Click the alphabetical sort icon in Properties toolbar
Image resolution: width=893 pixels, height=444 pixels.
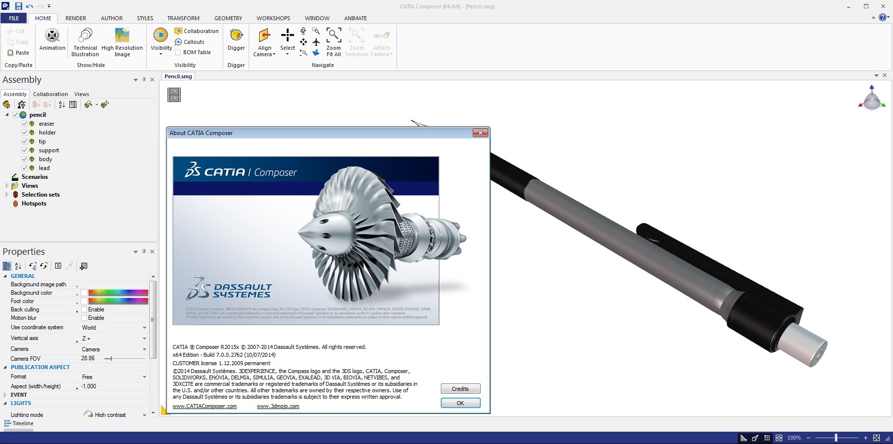(18, 266)
